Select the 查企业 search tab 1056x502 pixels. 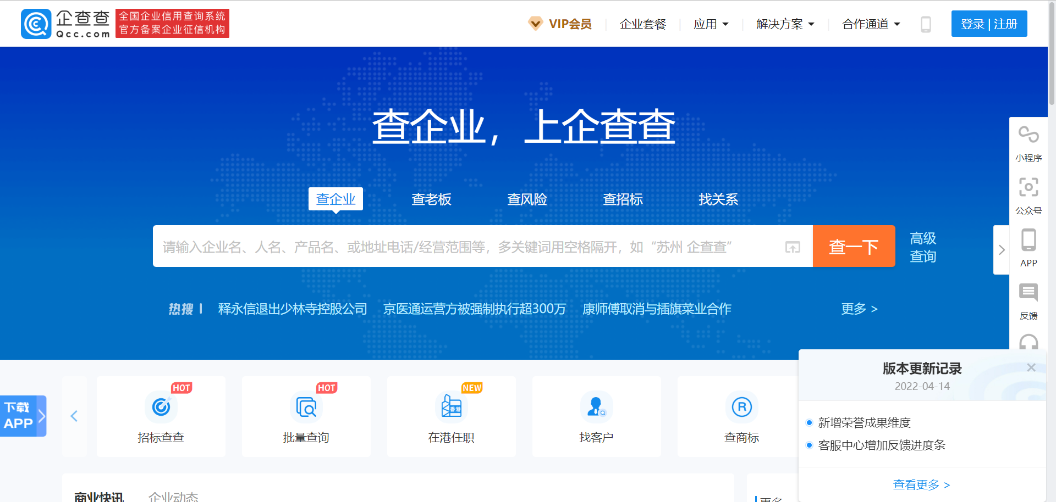(335, 199)
